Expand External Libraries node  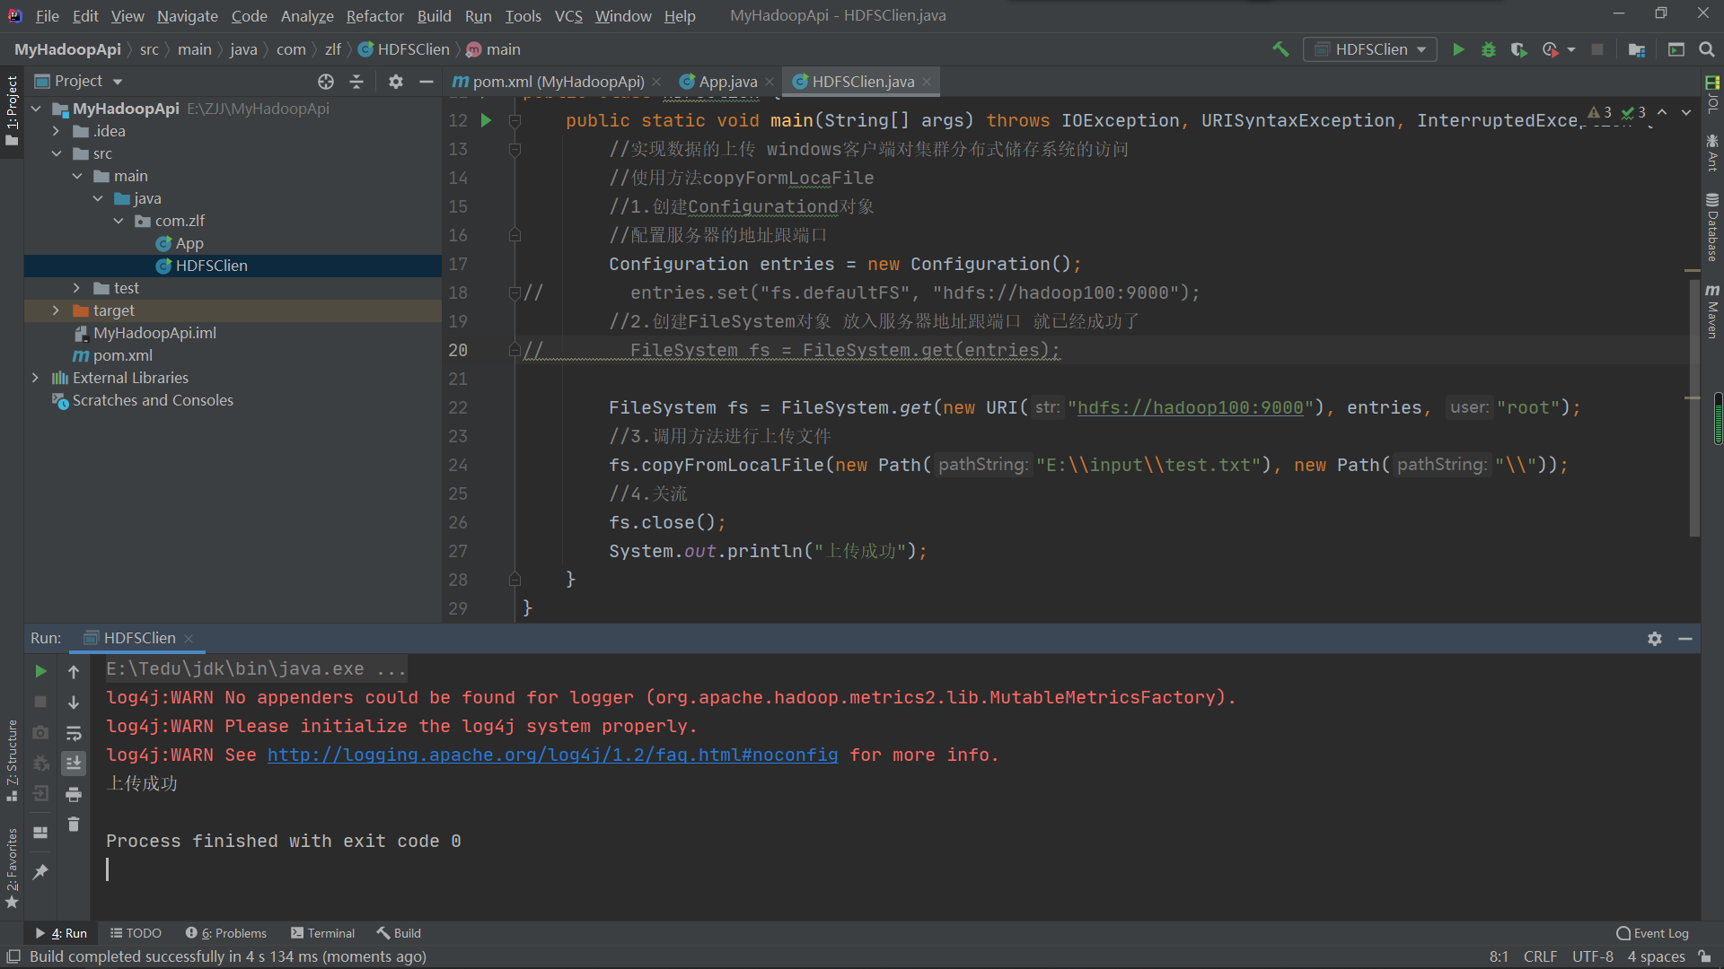35,378
